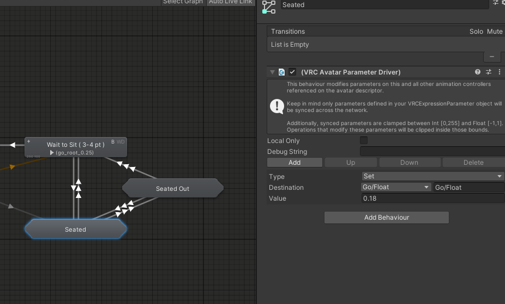
Task: Click the plus icon on Wait to Sit node
Action: pyautogui.click(x=29, y=141)
